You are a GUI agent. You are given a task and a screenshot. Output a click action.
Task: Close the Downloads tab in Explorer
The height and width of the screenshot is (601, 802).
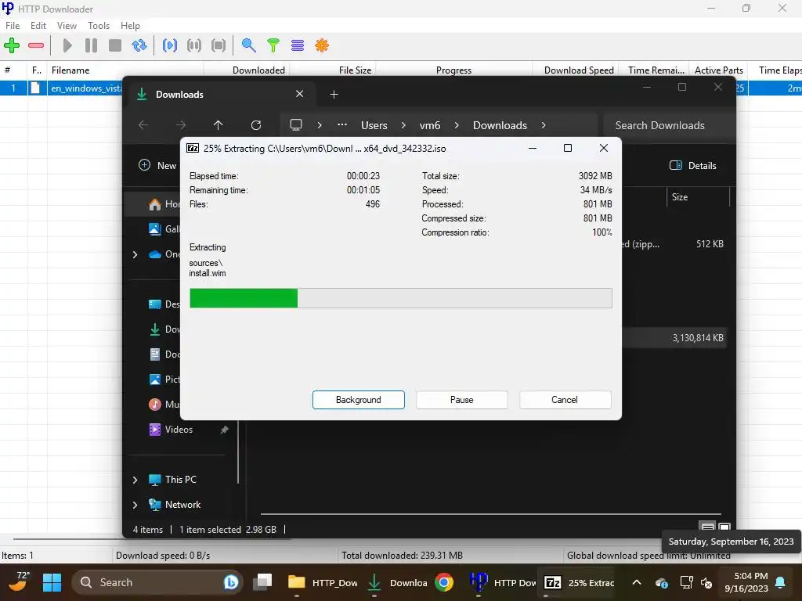[x=300, y=94]
